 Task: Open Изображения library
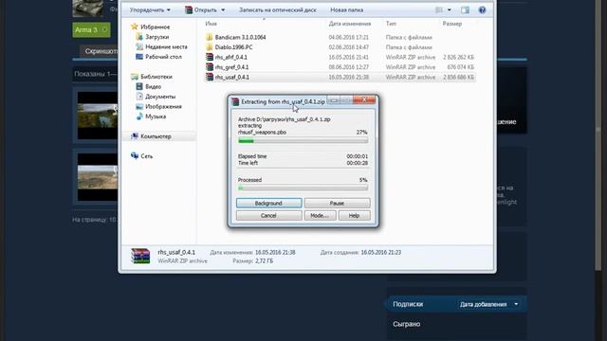pos(163,106)
